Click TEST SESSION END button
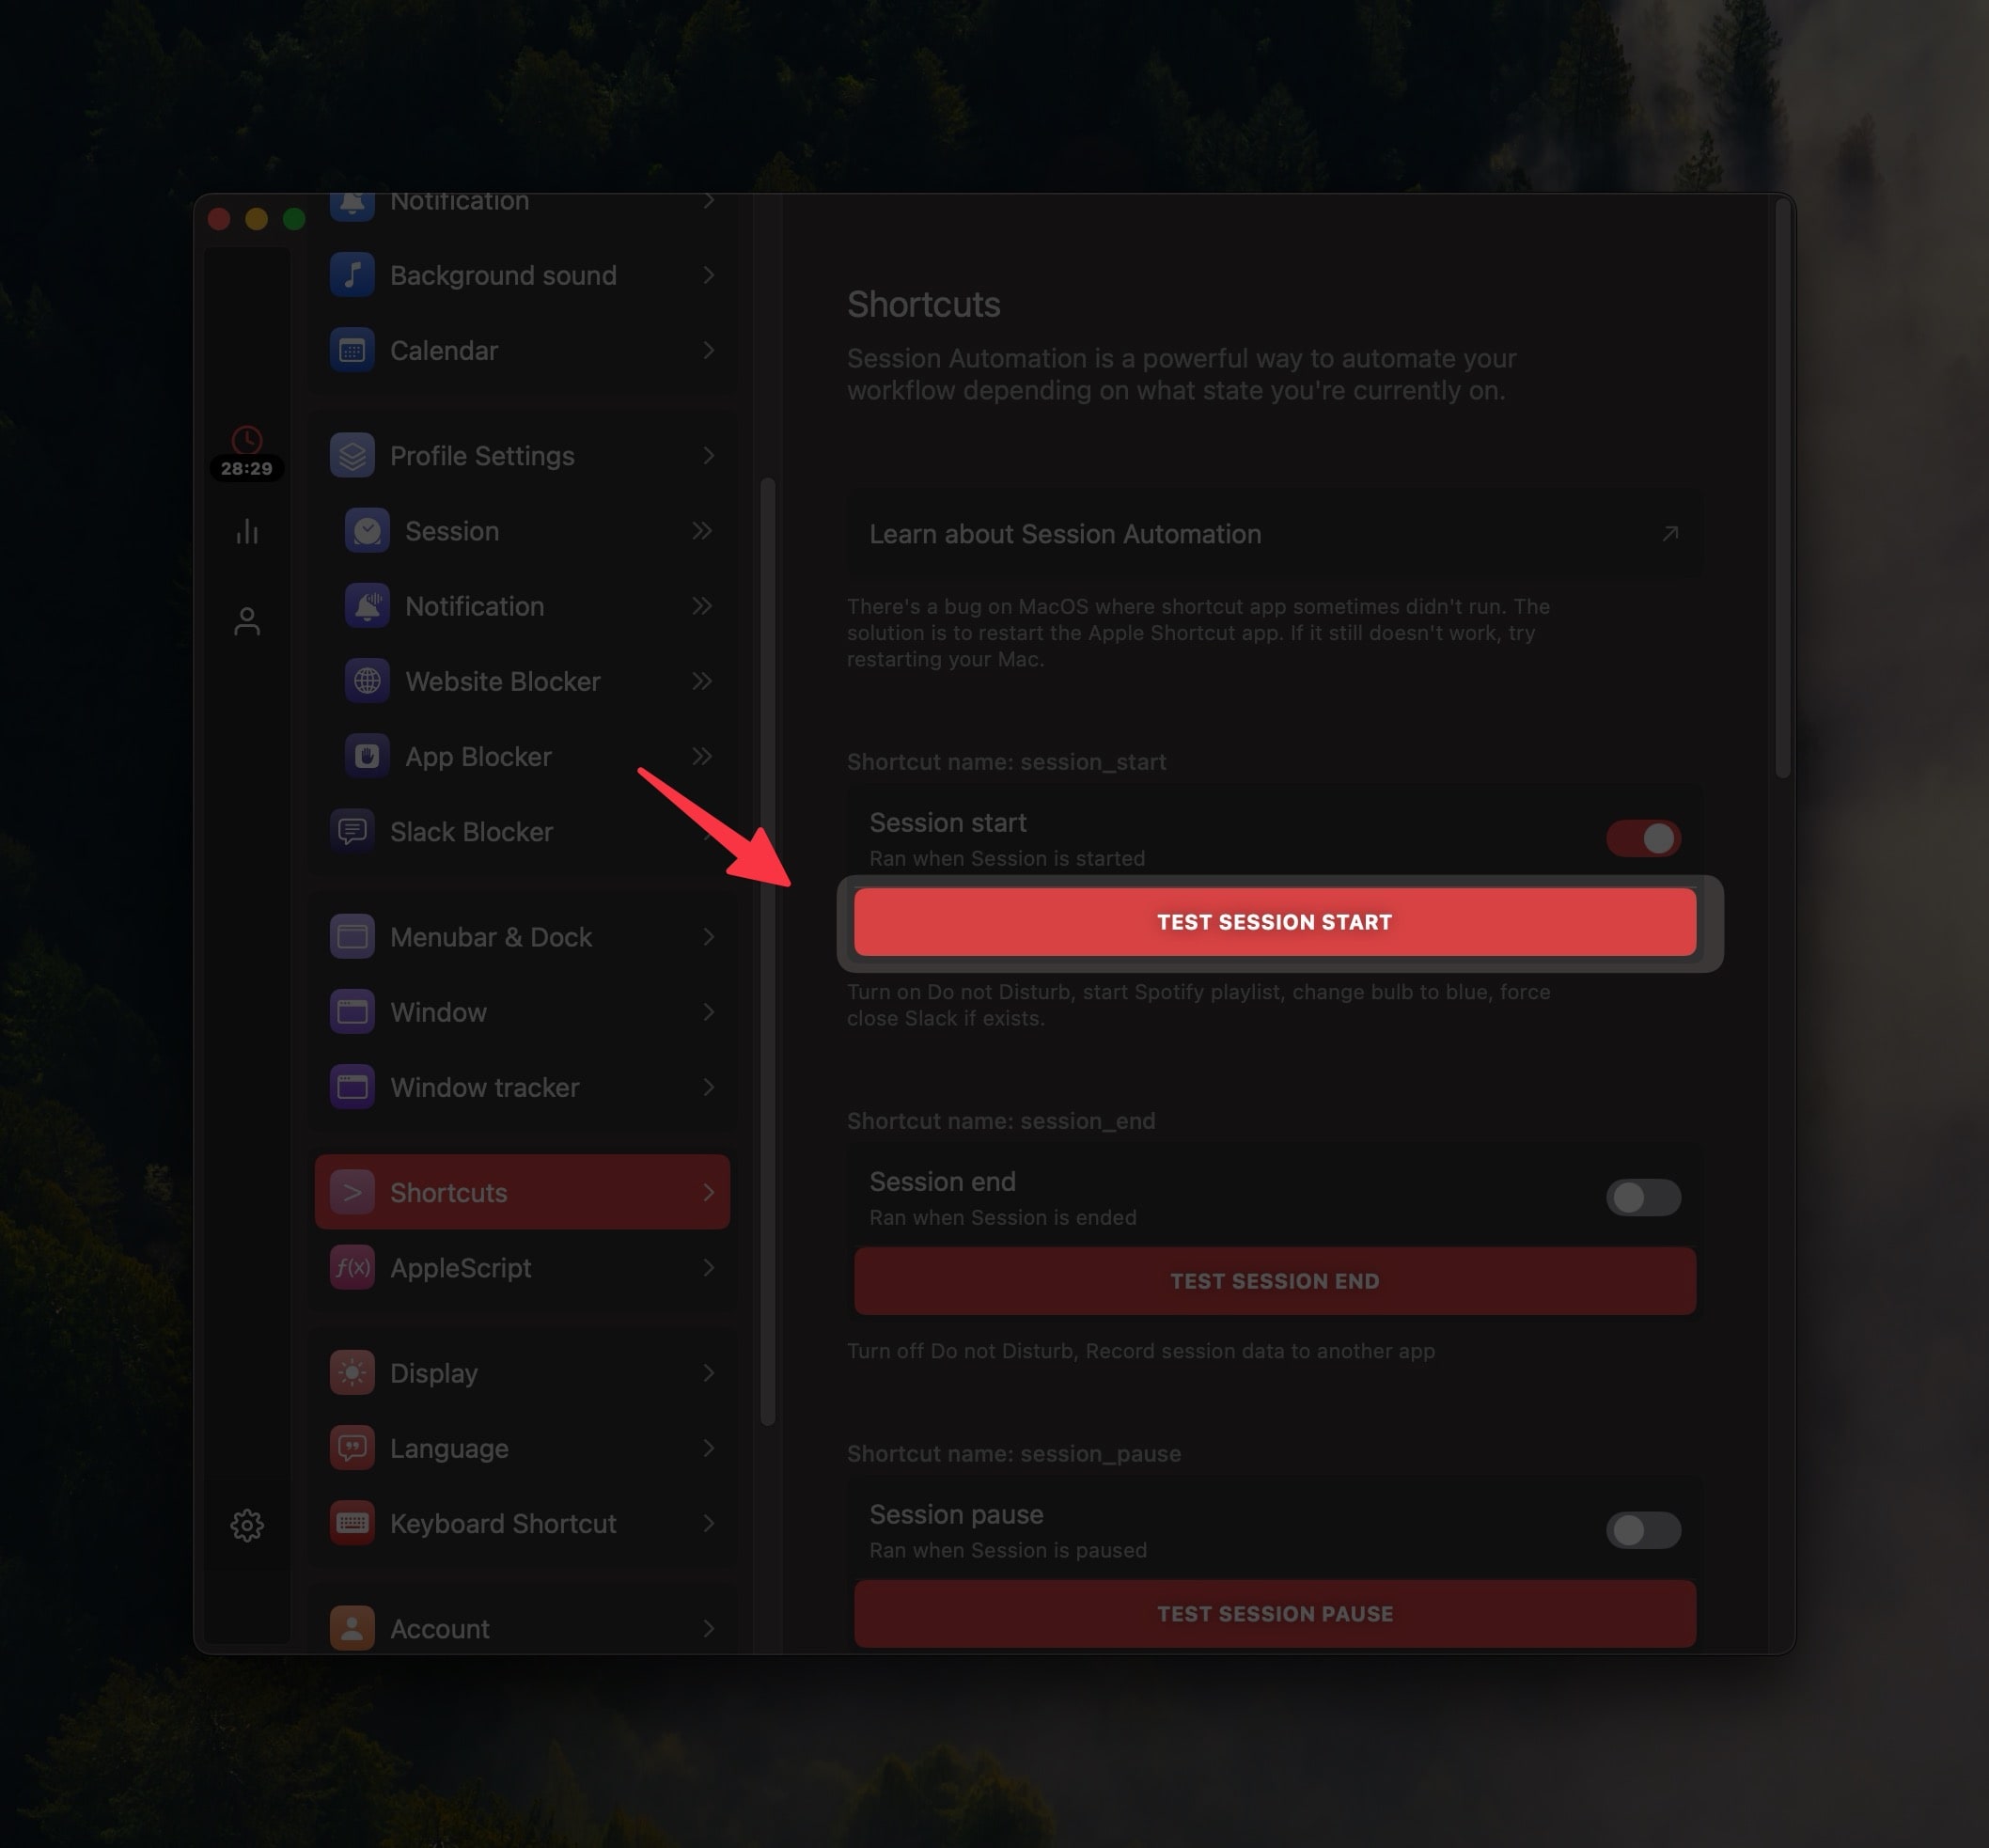The image size is (1989, 1848). (x=1275, y=1282)
